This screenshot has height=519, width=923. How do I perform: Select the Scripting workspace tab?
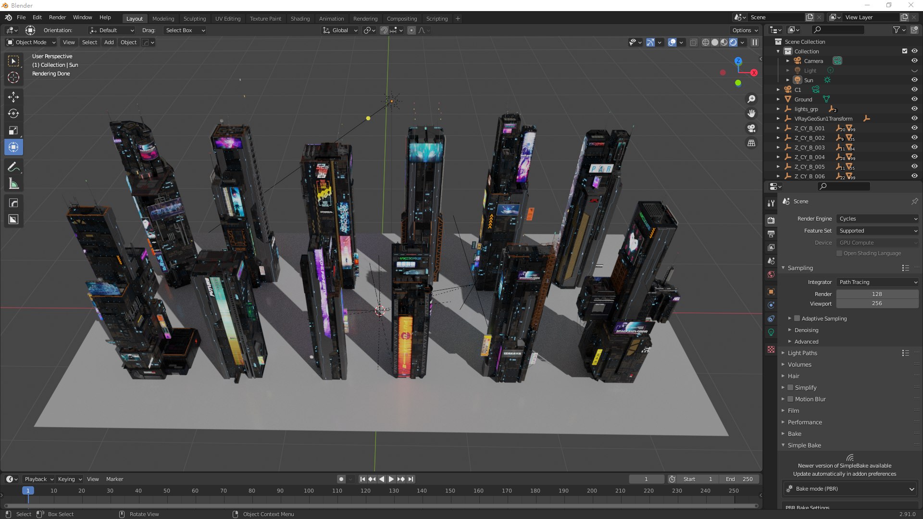(x=436, y=17)
